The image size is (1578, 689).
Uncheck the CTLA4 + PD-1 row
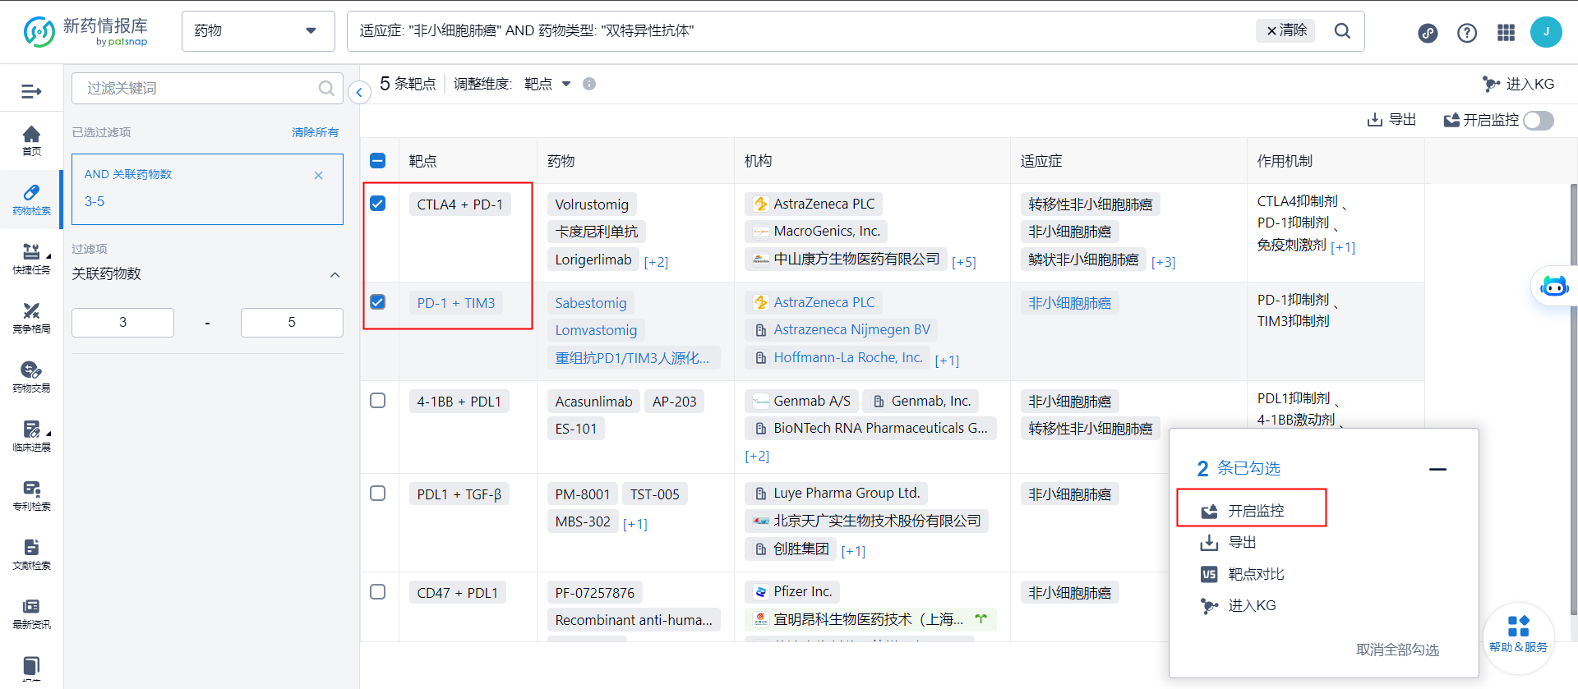378,204
